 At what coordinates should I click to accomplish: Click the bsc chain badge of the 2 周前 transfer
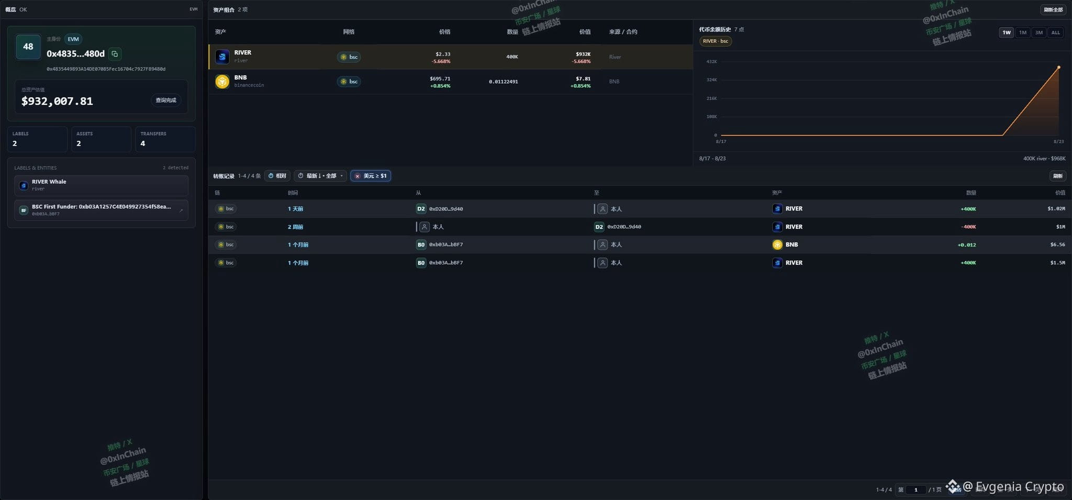(x=226, y=227)
